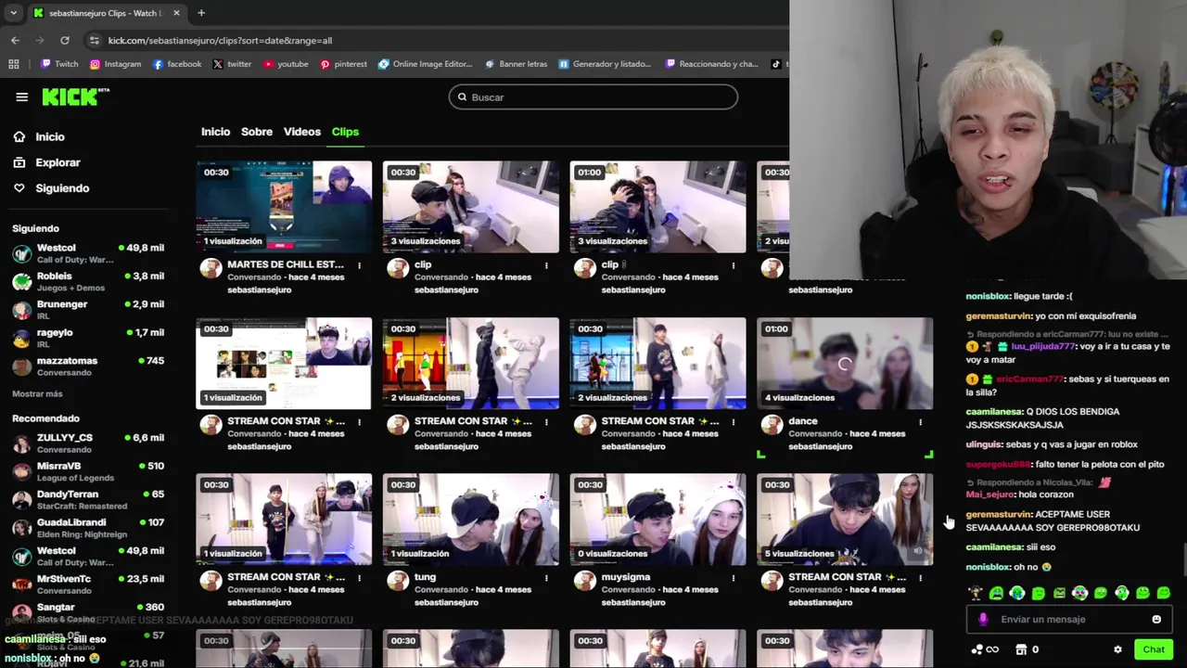Open the bookmarks apps grid icon
1187x668 pixels.
[14, 64]
